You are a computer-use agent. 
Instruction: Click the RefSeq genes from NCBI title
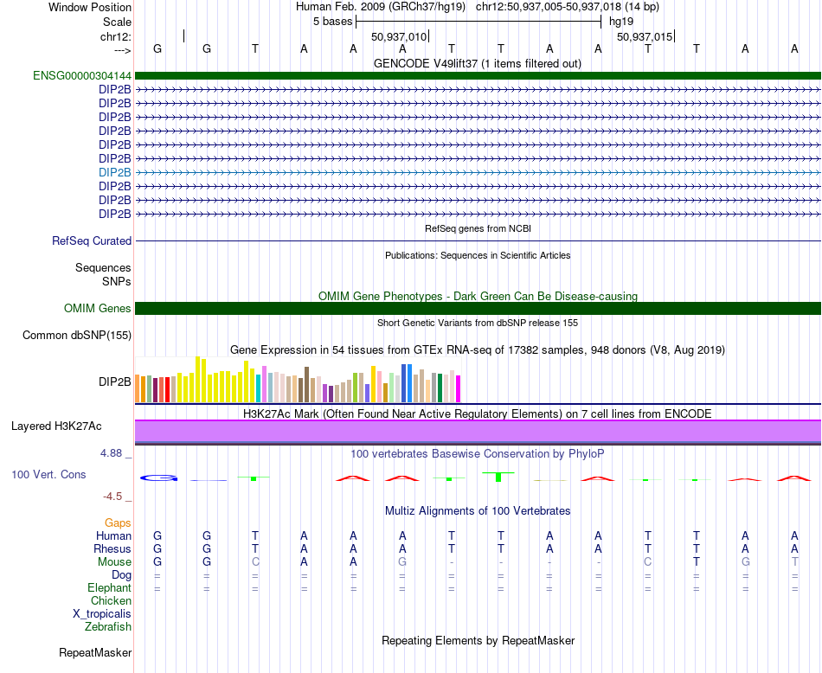point(478,228)
